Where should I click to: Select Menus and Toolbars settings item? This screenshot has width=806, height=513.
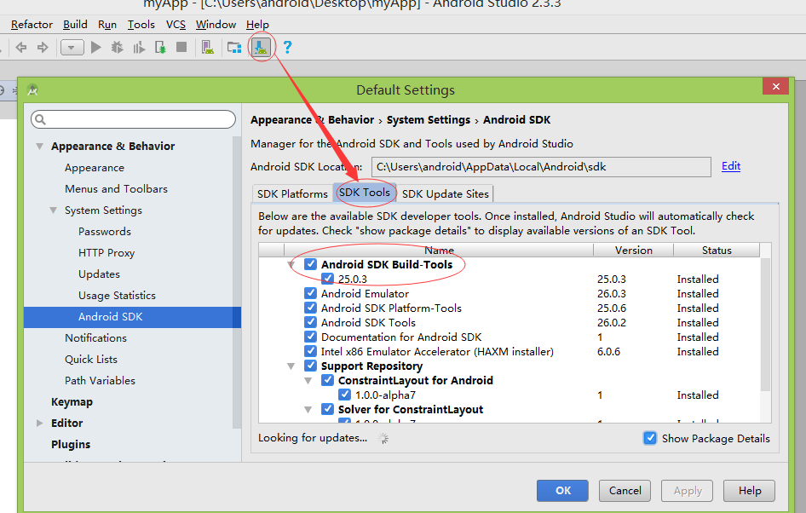(x=116, y=188)
